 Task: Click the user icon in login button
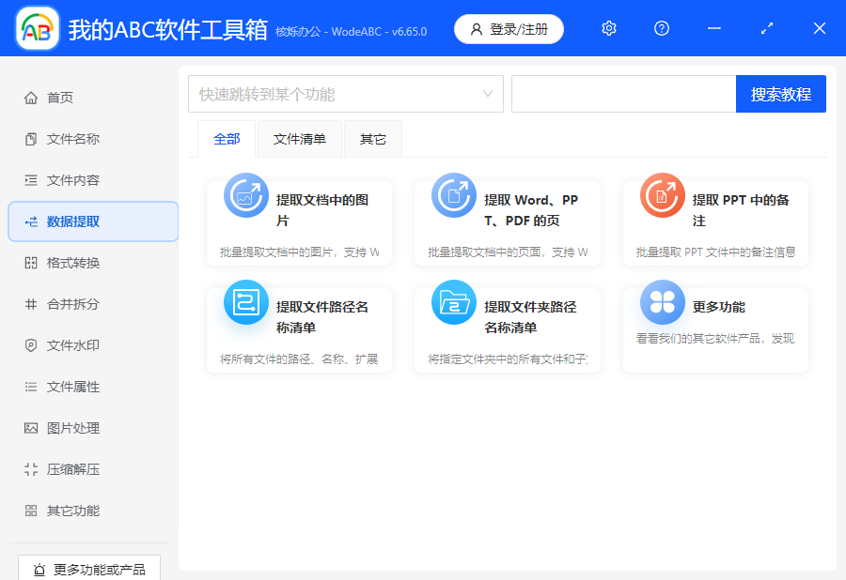(x=476, y=29)
